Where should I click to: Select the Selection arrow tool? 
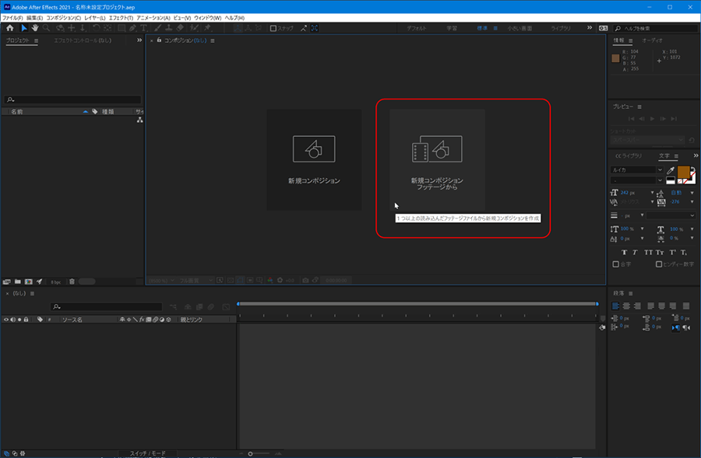pyautogui.click(x=23, y=28)
